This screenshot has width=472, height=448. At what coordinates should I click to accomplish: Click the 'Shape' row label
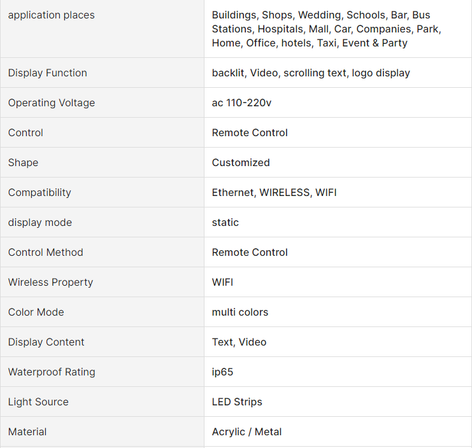[x=23, y=163]
